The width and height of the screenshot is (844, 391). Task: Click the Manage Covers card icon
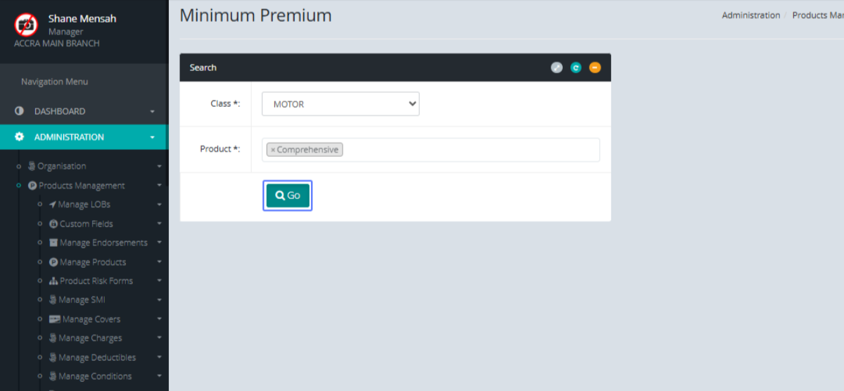tap(54, 319)
